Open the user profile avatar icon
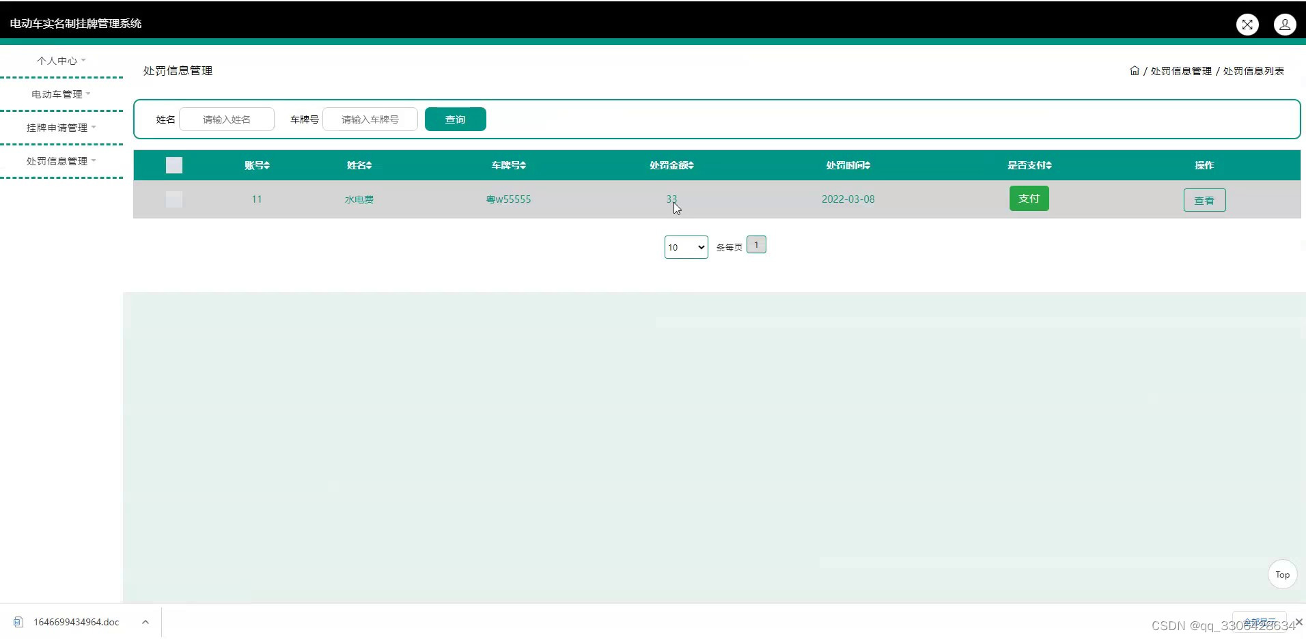The image size is (1306, 639). click(1285, 25)
